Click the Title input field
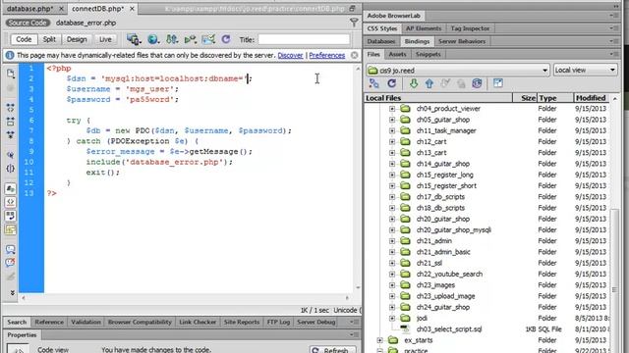Viewport: 629px width, 353px height. (x=304, y=39)
